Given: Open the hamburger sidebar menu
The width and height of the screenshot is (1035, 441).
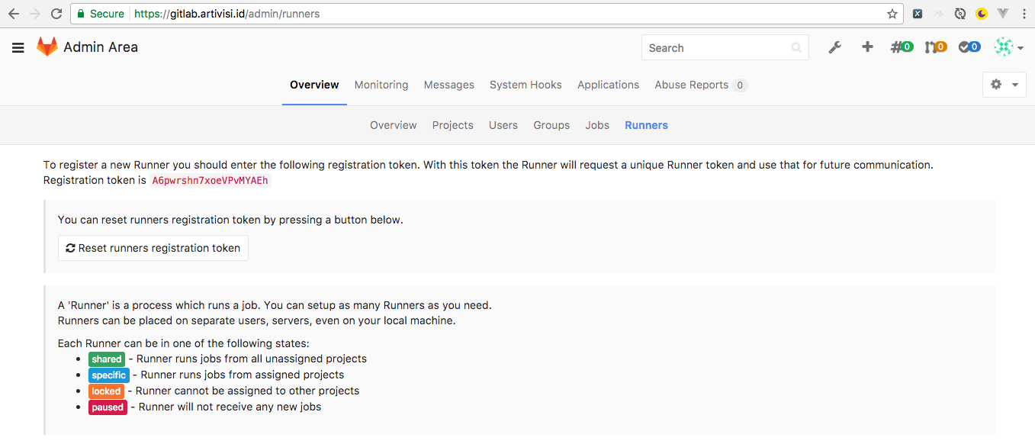Looking at the screenshot, I should pos(18,47).
